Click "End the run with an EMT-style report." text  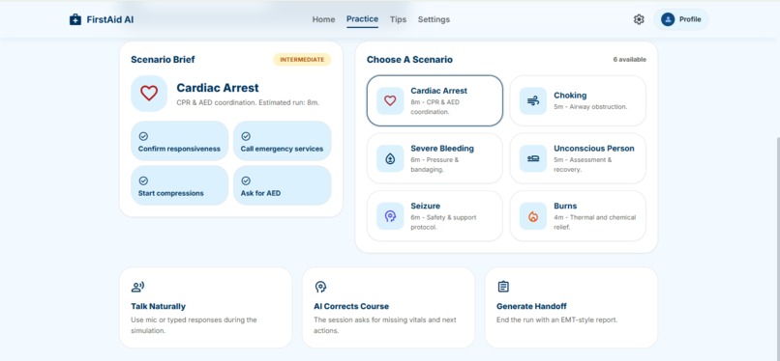tap(556, 319)
